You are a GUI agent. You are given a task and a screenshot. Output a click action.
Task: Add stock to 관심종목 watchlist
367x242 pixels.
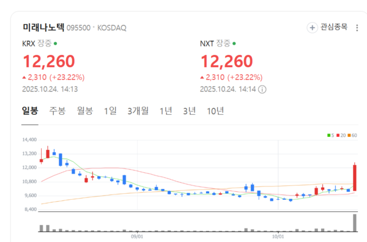click(327, 28)
